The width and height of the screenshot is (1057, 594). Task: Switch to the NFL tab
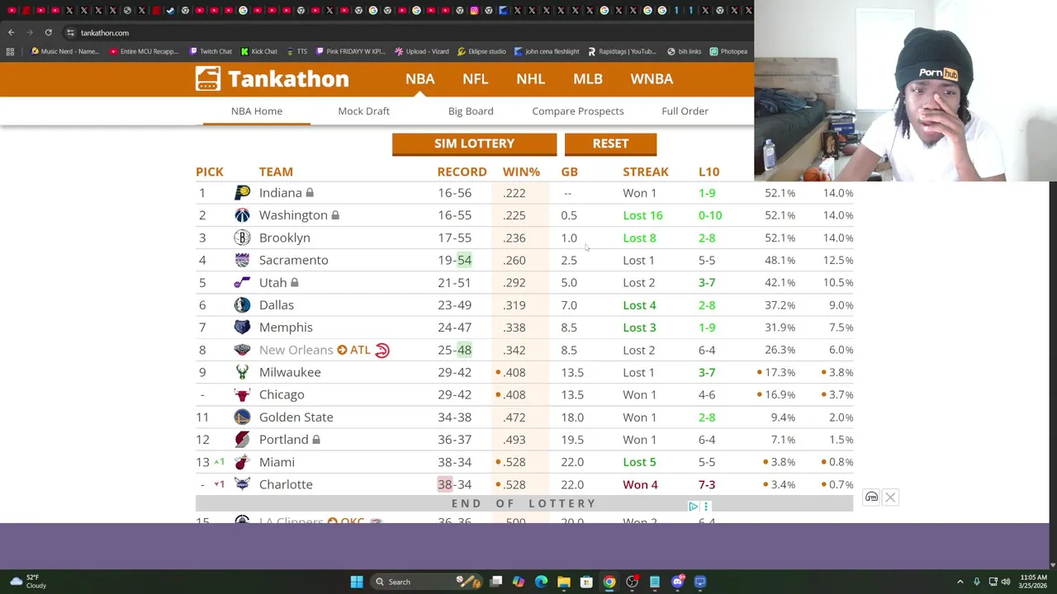[475, 78]
